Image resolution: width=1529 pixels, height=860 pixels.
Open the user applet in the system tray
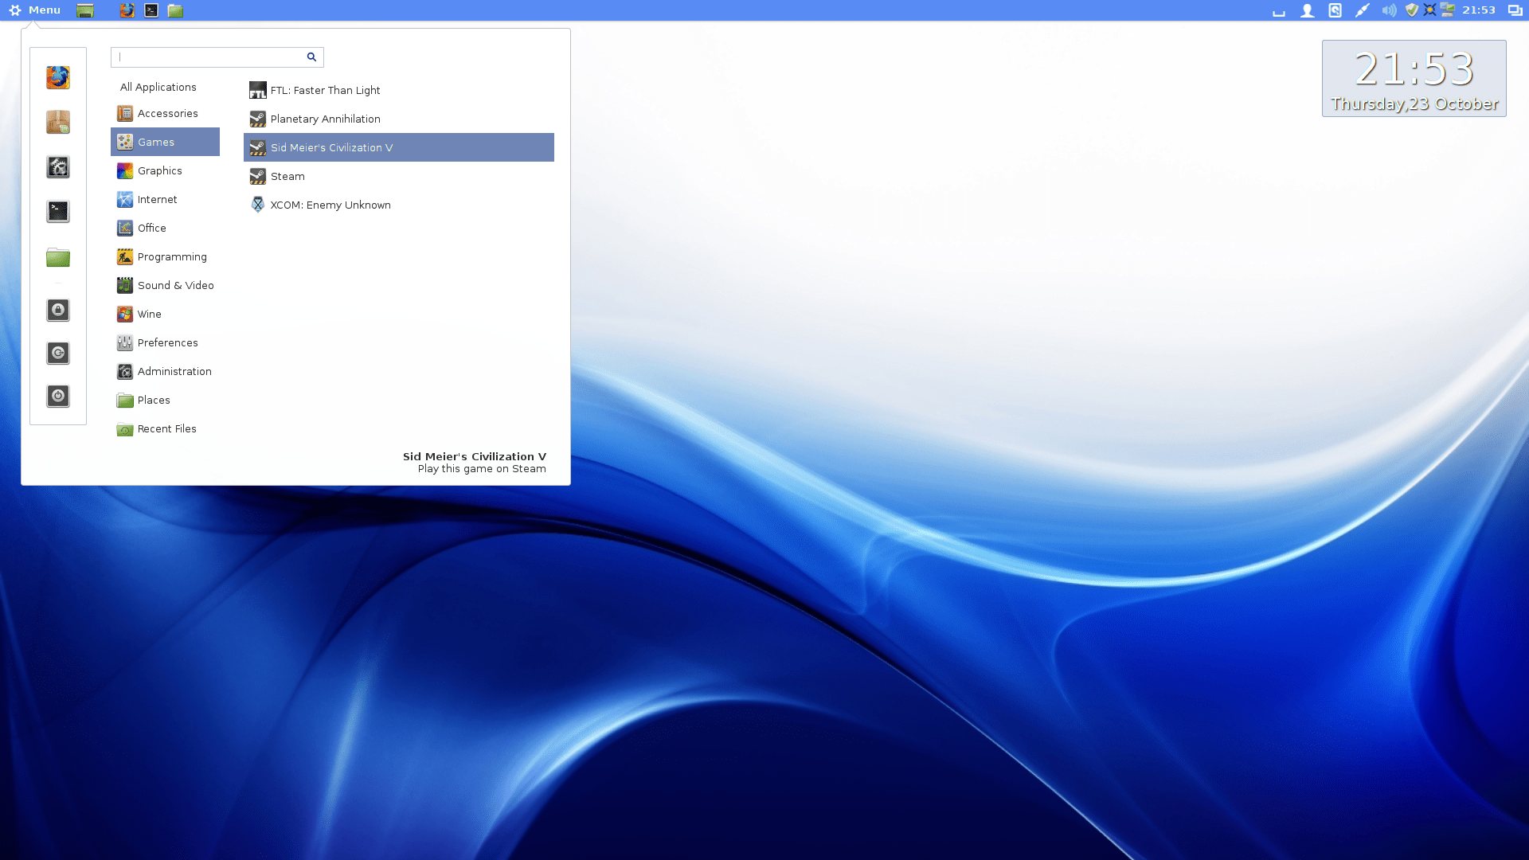(x=1307, y=10)
